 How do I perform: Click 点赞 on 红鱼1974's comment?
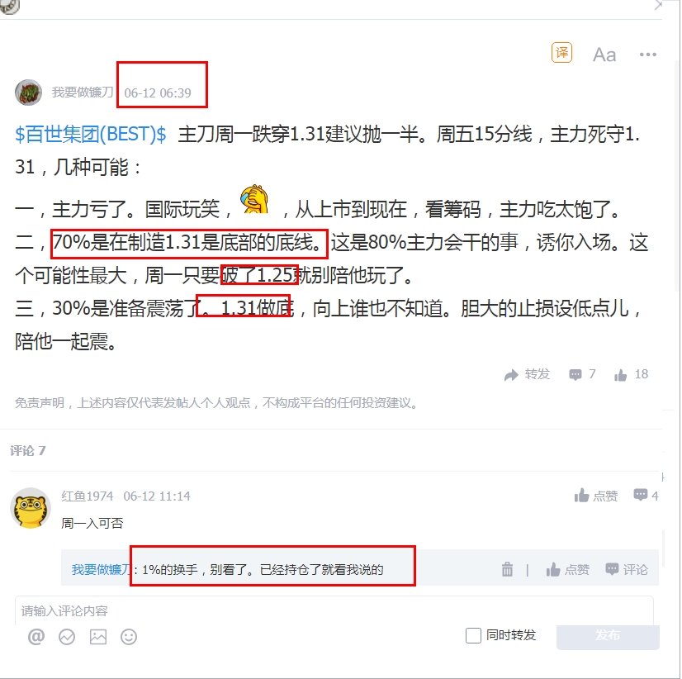pos(596,496)
